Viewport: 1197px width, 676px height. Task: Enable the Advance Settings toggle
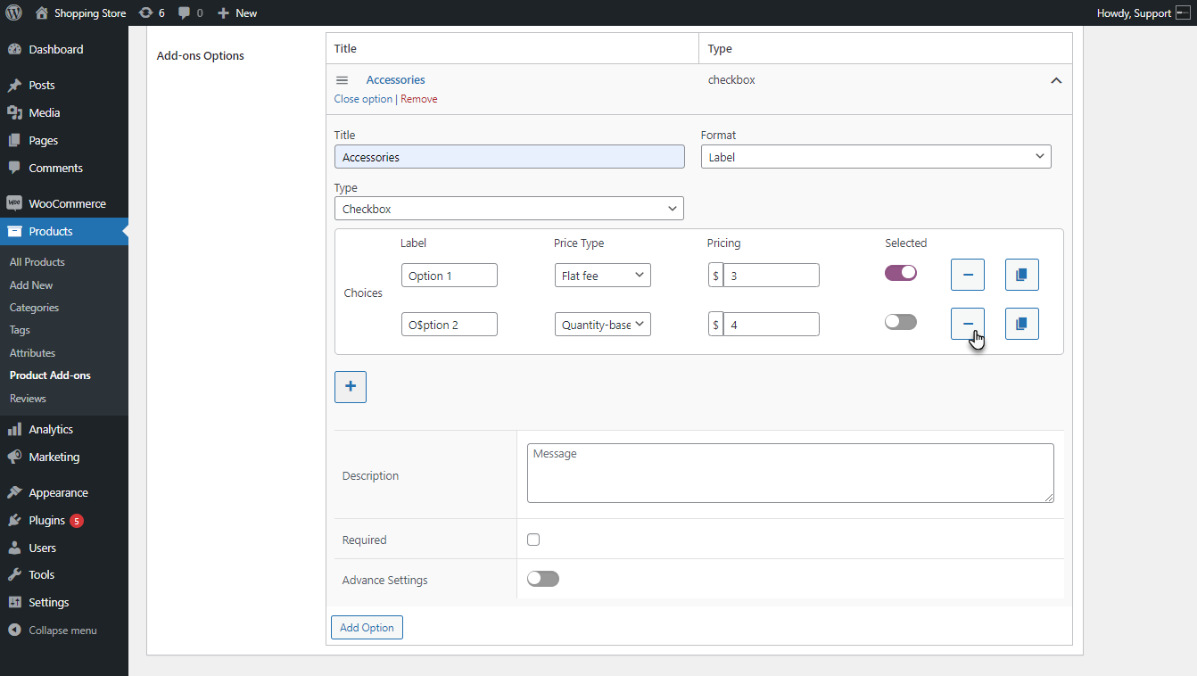pyautogui.click(x=543, y=580)
